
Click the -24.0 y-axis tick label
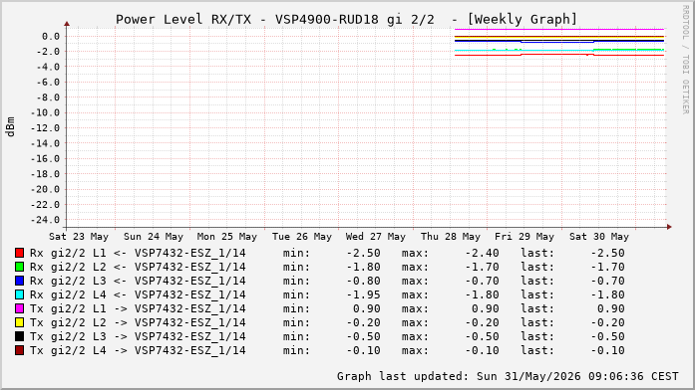[45, 220]
